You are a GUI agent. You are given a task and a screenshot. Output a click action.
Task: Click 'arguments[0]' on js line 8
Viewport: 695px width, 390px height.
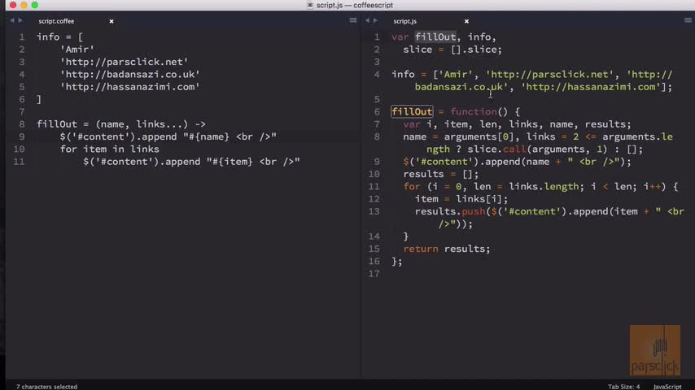click(x=479, y=136)
